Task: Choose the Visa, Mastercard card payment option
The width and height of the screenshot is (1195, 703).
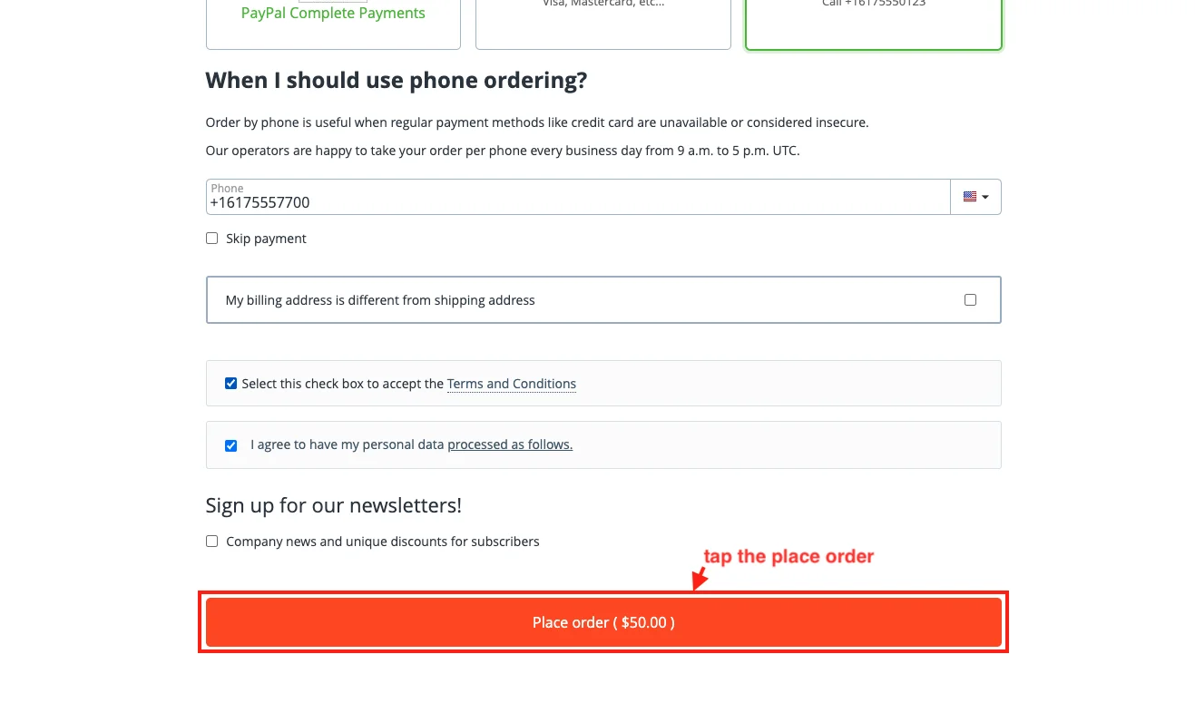Action: coord(602,18)
